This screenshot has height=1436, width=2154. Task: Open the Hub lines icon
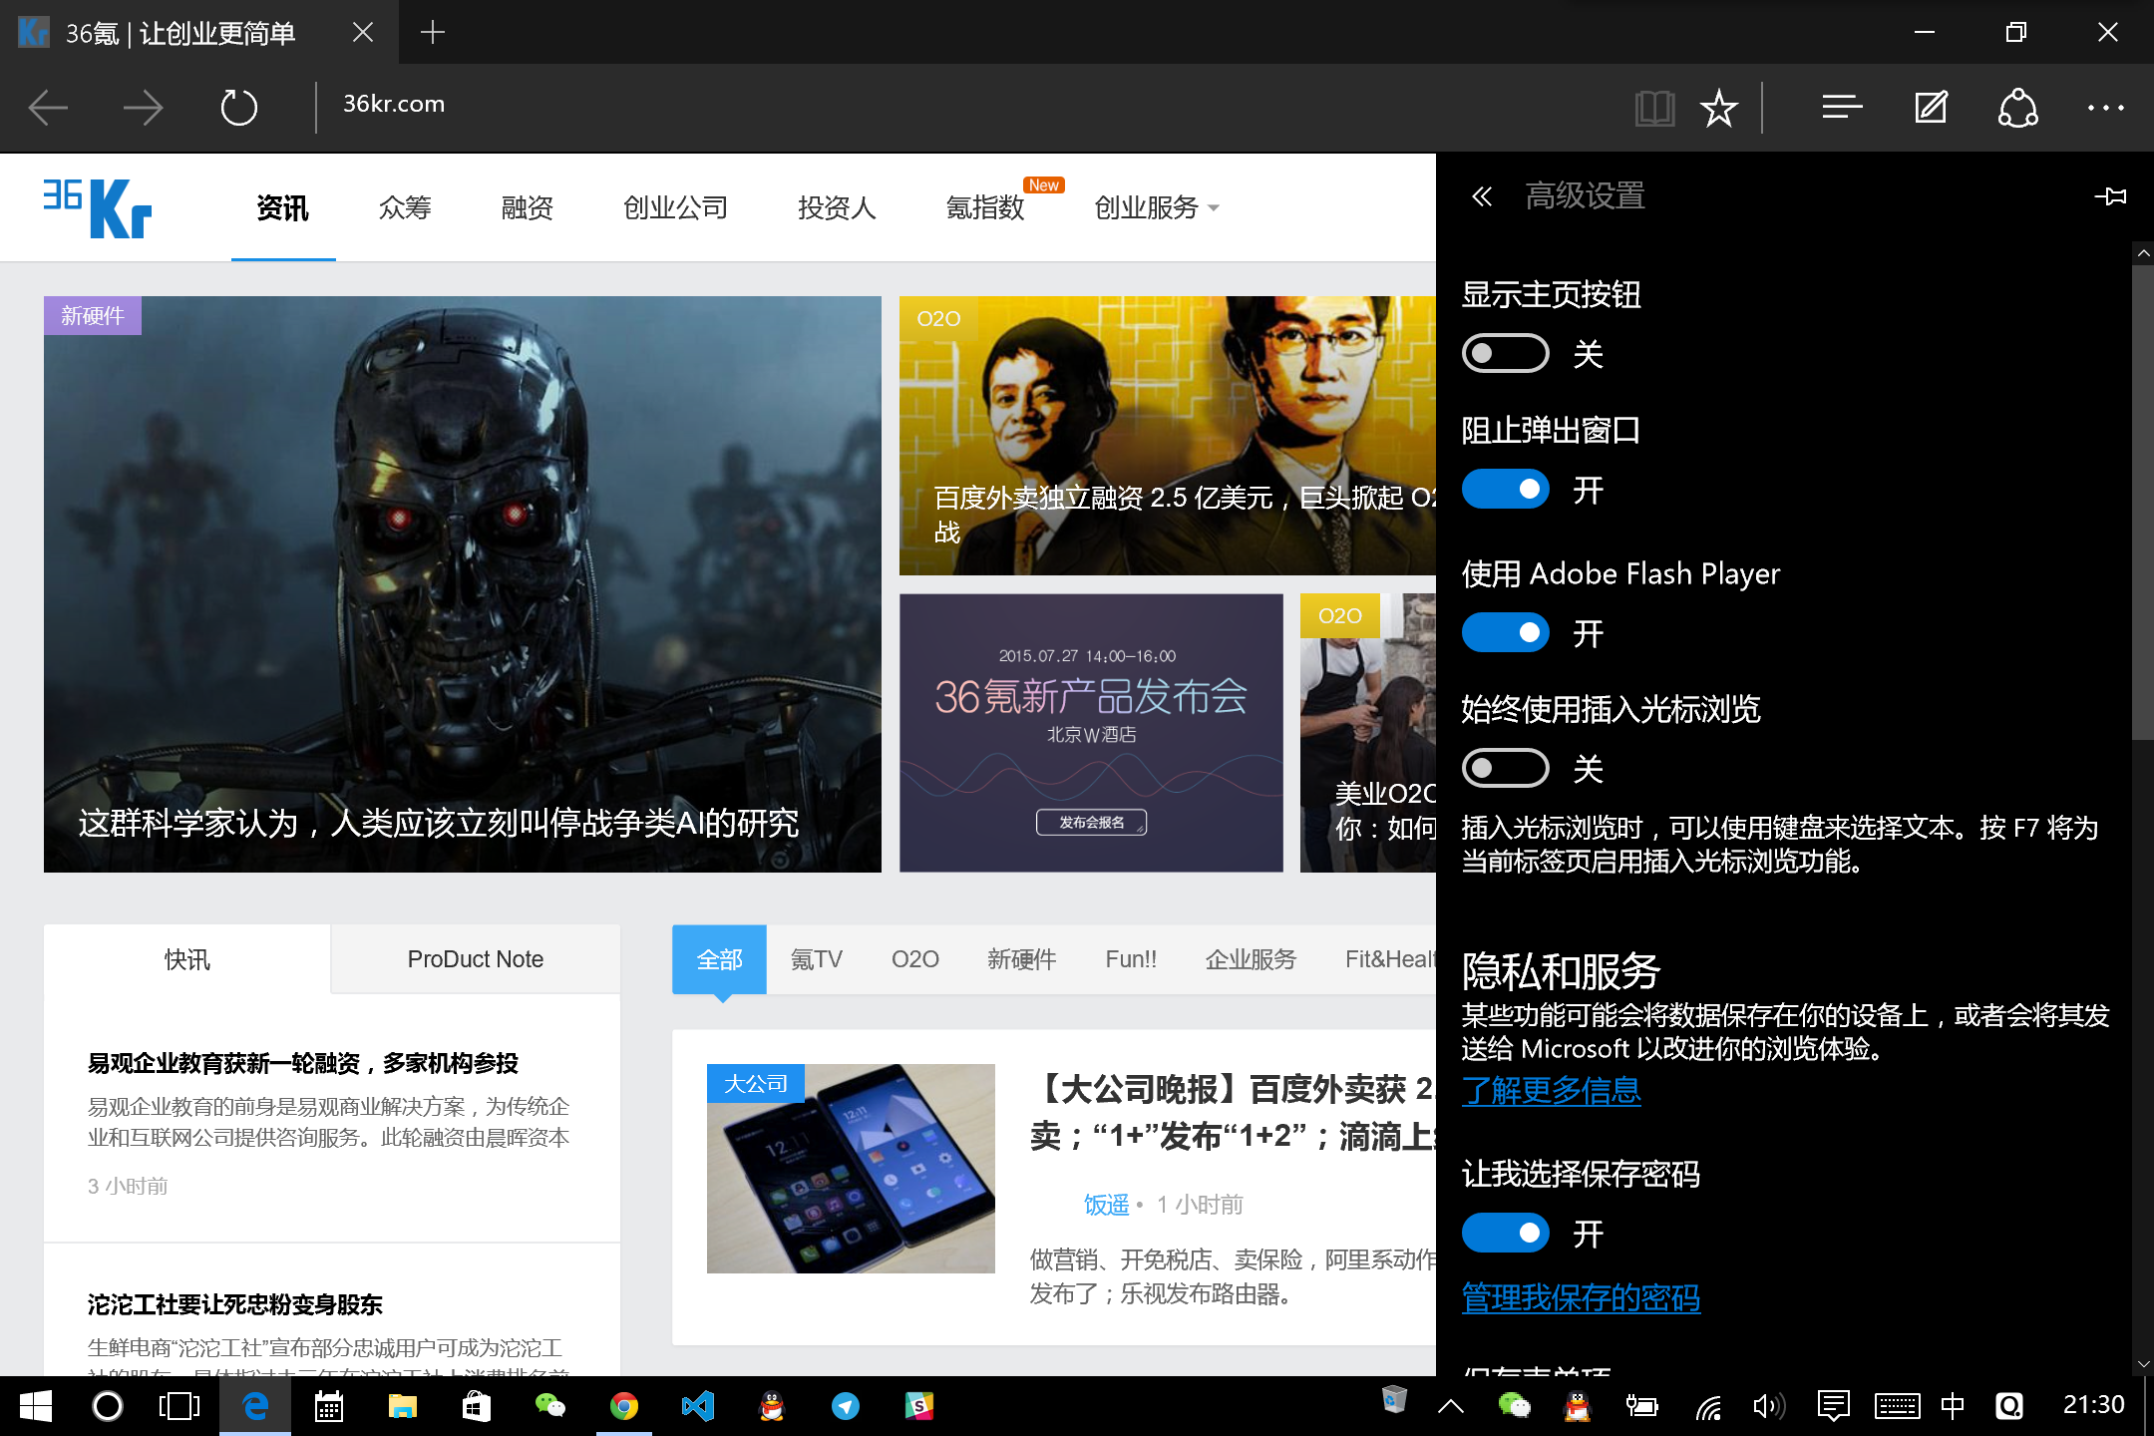[1842, 108]
